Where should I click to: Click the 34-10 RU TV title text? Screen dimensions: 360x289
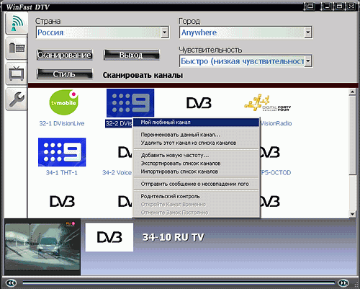(x=174, y=237)
